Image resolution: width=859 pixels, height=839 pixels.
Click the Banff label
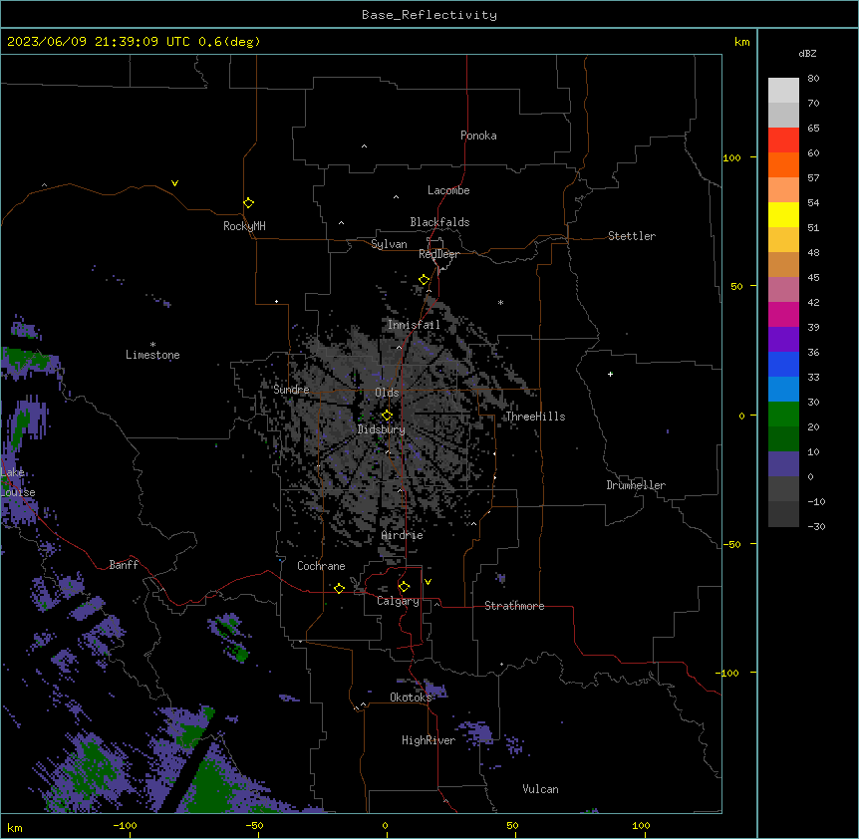point(124,565)
